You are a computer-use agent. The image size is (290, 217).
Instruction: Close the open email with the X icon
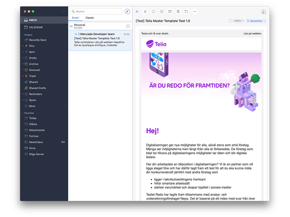click(x=137, y=11)
